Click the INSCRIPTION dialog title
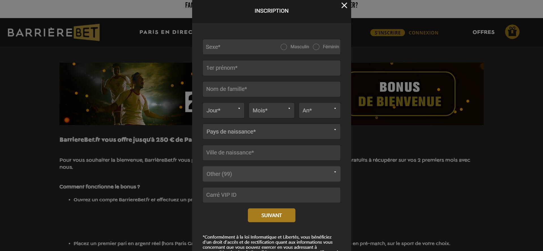 pos(271,11)
